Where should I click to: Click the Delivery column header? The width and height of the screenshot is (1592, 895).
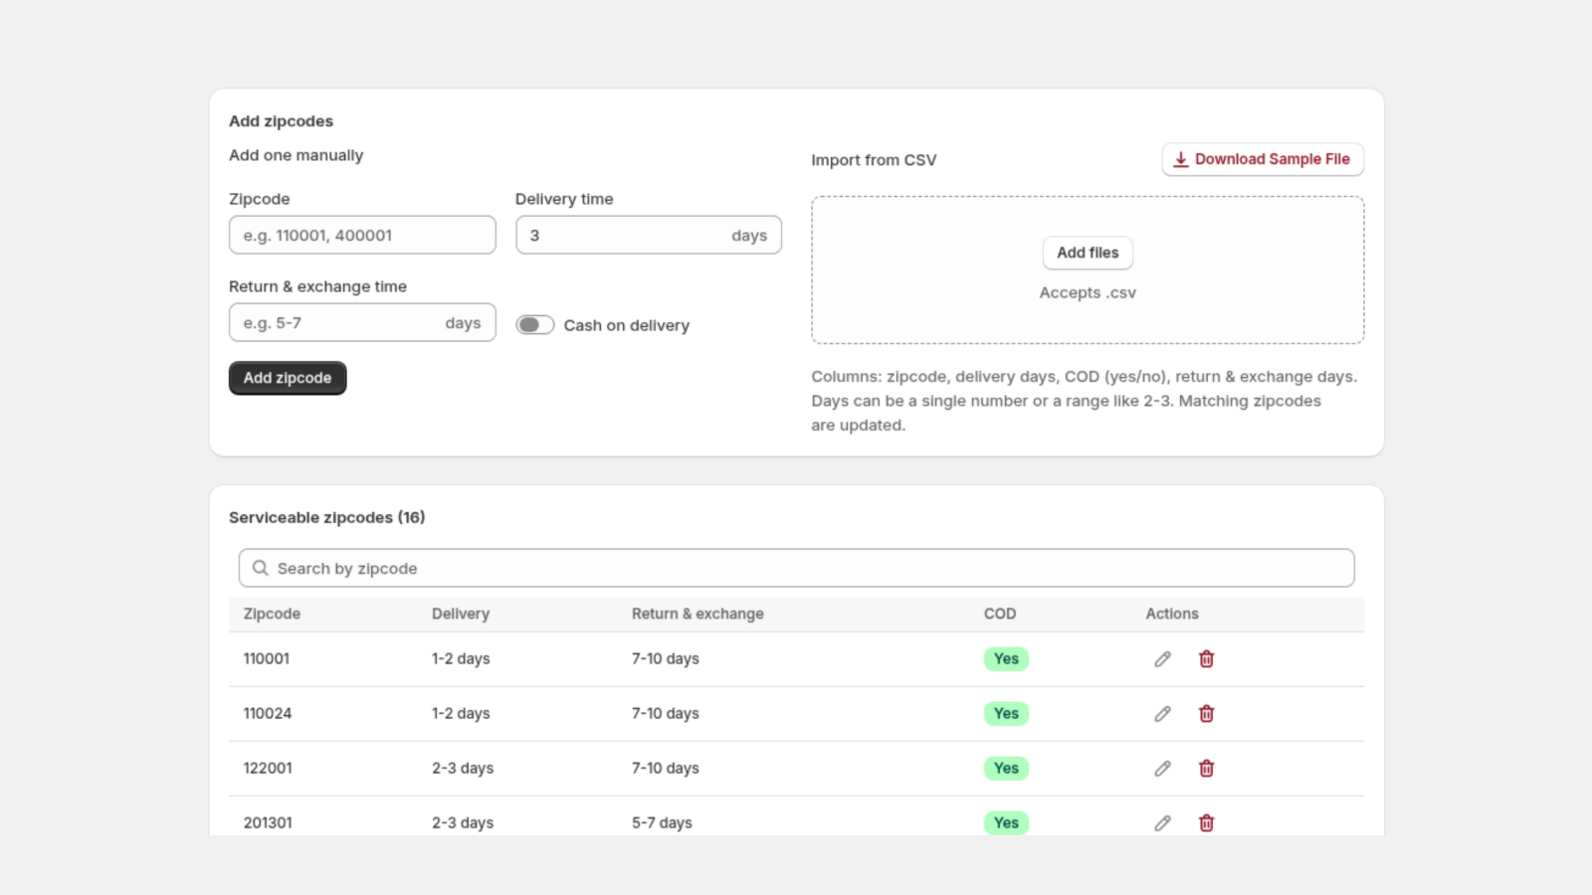pyautogui.click(x=461, y=614)
